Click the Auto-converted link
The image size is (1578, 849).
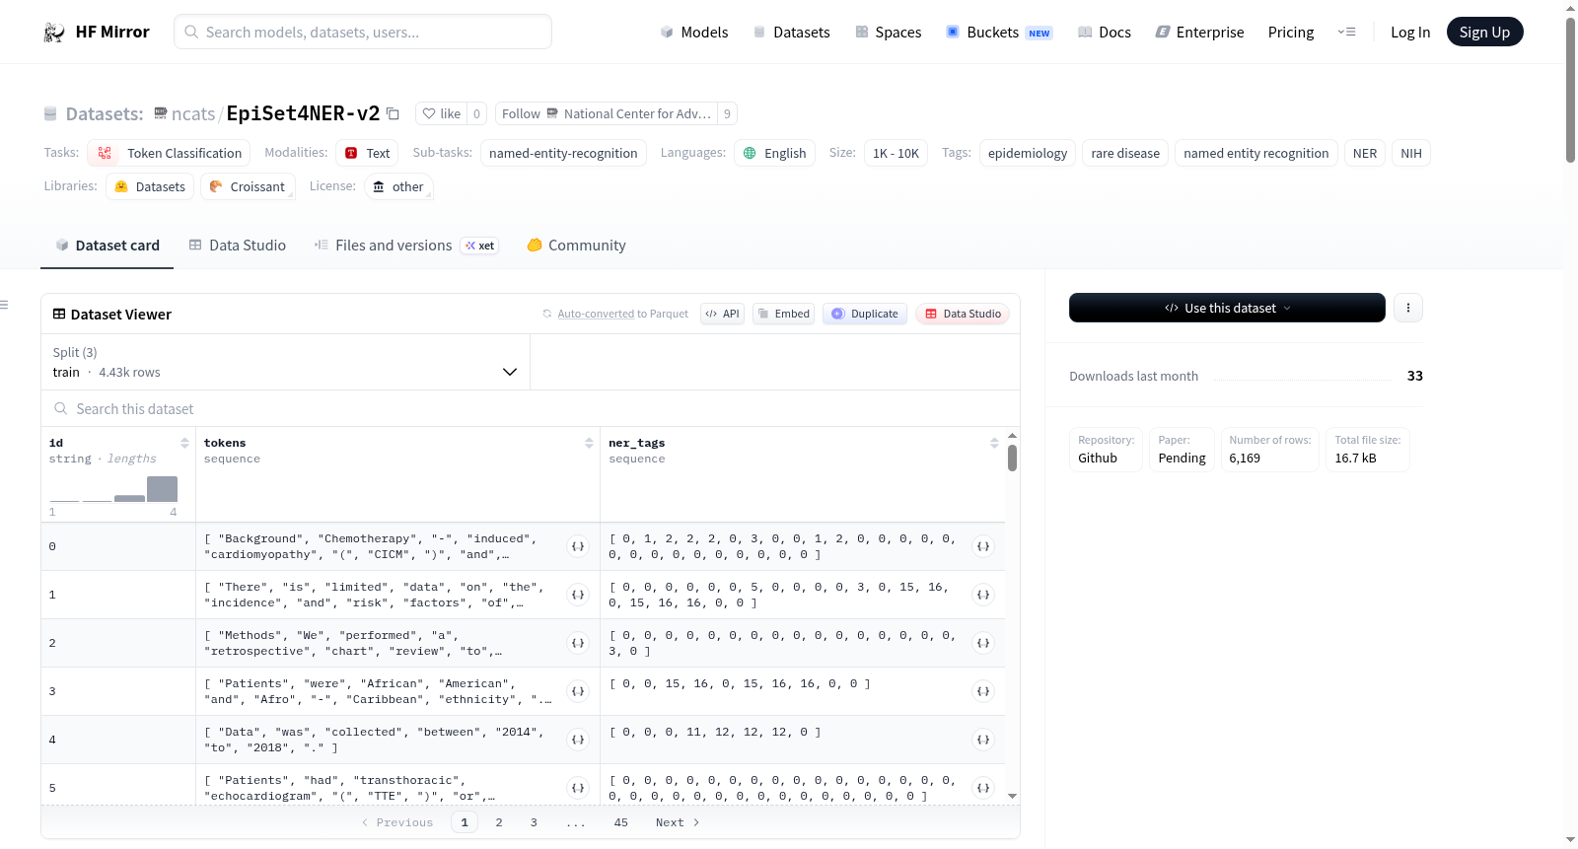(596, 314)
